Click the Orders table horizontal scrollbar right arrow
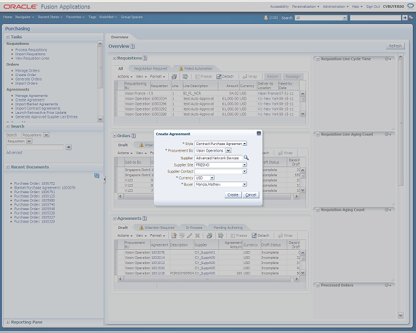 tap(296, 196)
